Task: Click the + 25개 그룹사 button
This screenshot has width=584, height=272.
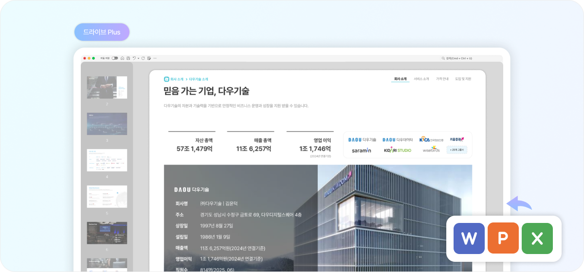Action: tap(457, 150)
